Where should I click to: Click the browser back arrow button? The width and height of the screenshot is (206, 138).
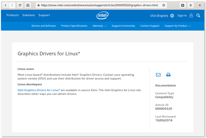click(x=6, y=5)
